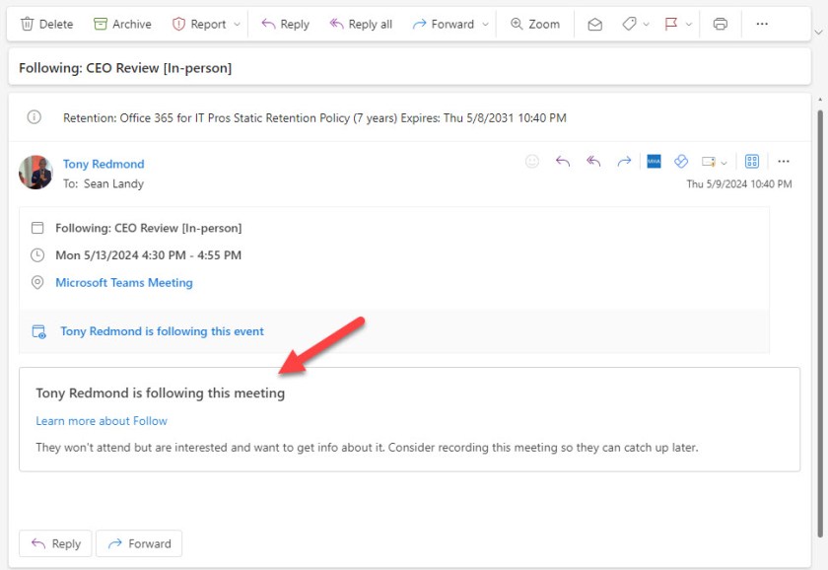Expand the Forward dropdown arrow in toolbar
This screenshot has height=570, width=828.
pyautogui.click(x=485, y=25)
